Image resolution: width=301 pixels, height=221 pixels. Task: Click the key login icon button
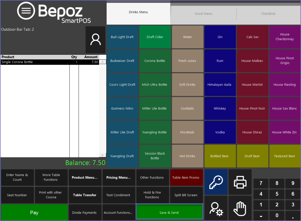[216, 182]
